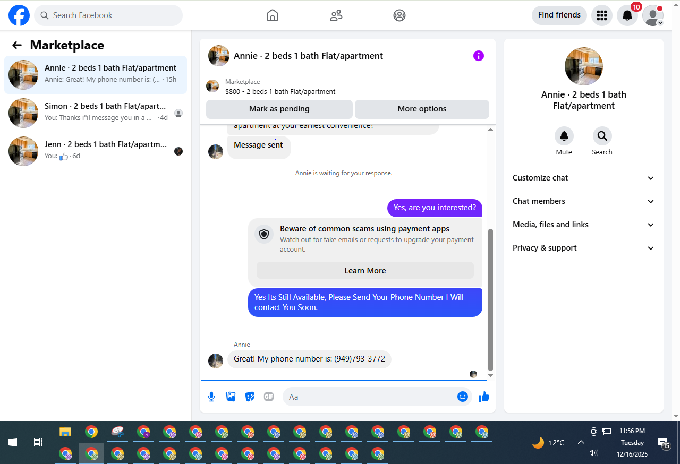Click the Find friends button
The height and width of the screenshot is (464, 680).
[559, 15]
